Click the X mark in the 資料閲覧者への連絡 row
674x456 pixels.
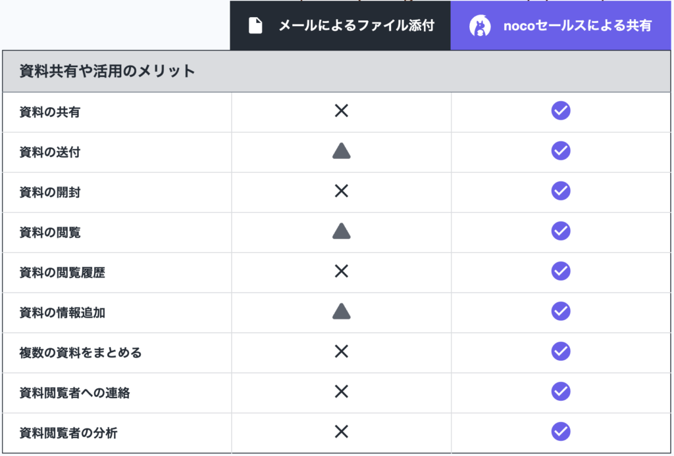click(342, 391)
